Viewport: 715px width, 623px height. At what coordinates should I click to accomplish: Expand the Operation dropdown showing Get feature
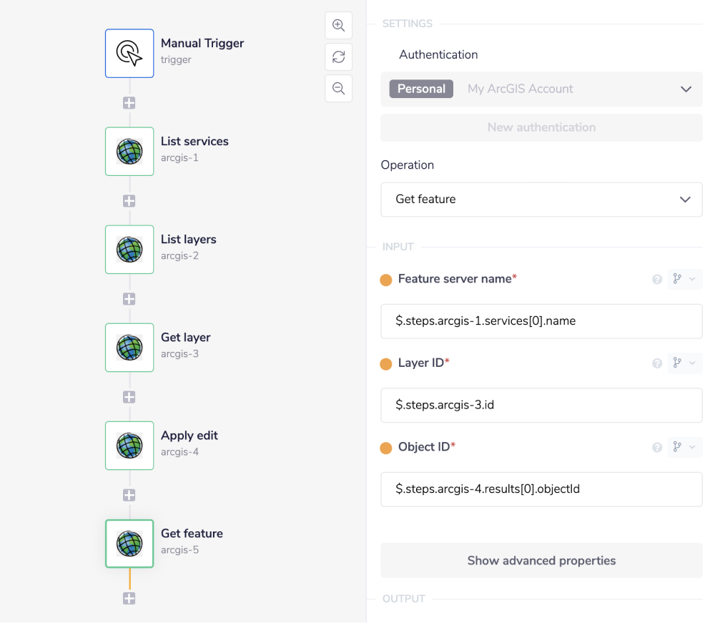541,200
